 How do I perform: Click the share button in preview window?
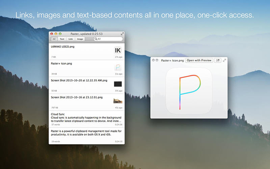click(x=218, y=60)
